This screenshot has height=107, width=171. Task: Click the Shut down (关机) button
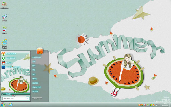36,98
